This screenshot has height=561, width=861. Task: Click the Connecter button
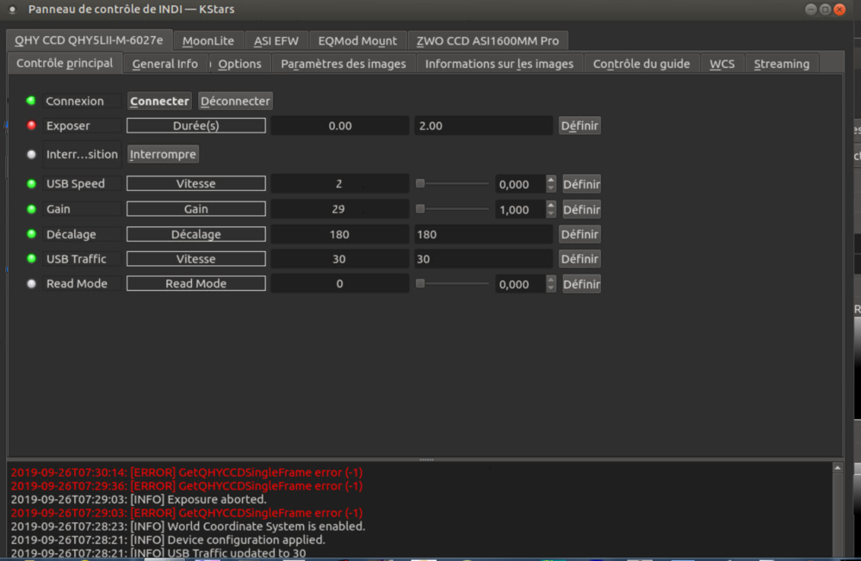click(160, 101)
